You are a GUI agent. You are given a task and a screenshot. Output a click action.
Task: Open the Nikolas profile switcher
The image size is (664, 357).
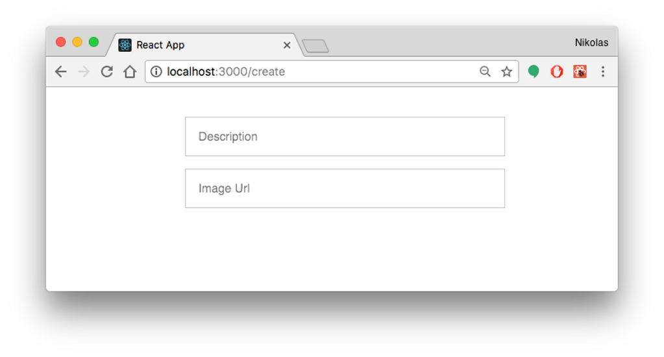click(591, 43)
